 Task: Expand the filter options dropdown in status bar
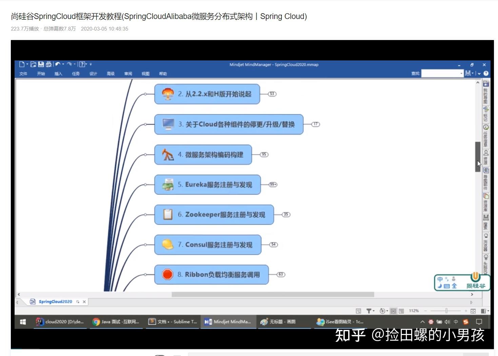(x=374, y=311)
